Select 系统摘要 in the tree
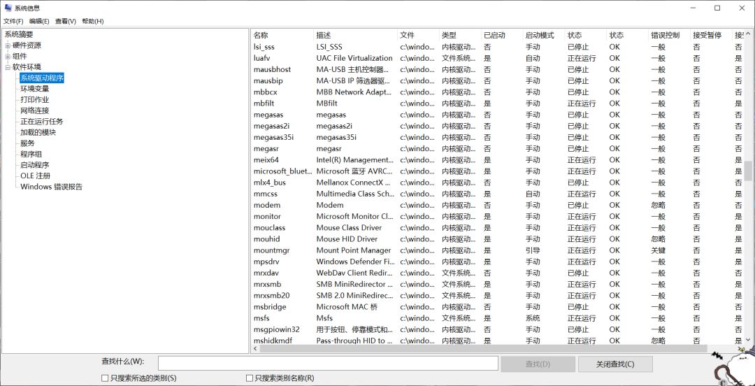This screenshot has width=755, height=386. coord(20,34)
